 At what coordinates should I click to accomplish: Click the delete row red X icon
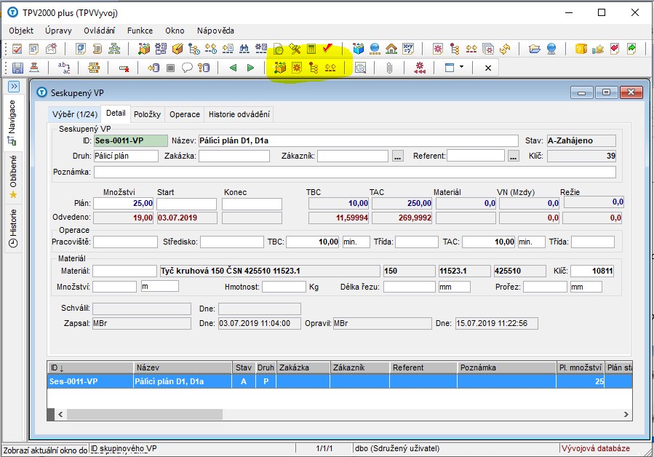click(x=124, y=68)
